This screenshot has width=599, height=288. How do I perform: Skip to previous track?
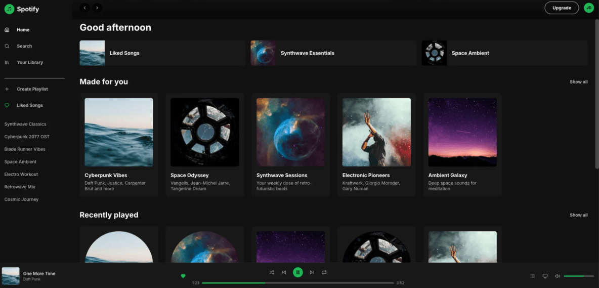(284, 272)
